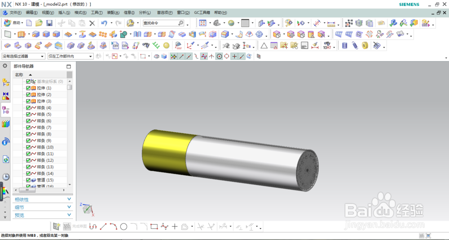The height and width of the screenshot is (240, 449).
Task: Click the spring tool icon
Action: click(x=355, y=45)
